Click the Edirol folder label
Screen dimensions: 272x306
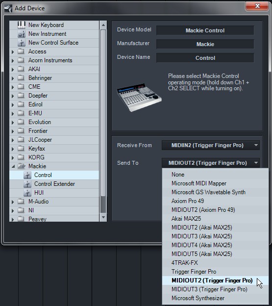tap(35, 104)
